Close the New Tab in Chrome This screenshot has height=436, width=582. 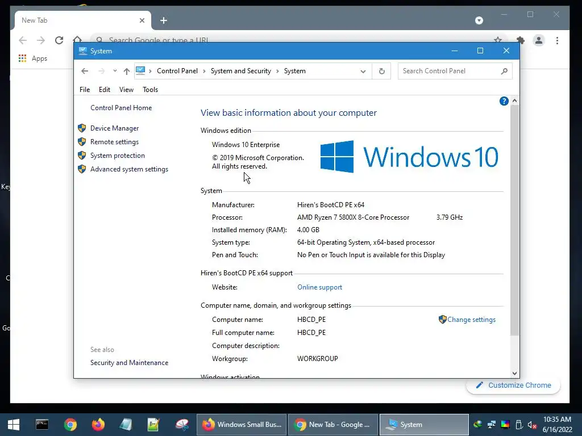tap(142, 20)
